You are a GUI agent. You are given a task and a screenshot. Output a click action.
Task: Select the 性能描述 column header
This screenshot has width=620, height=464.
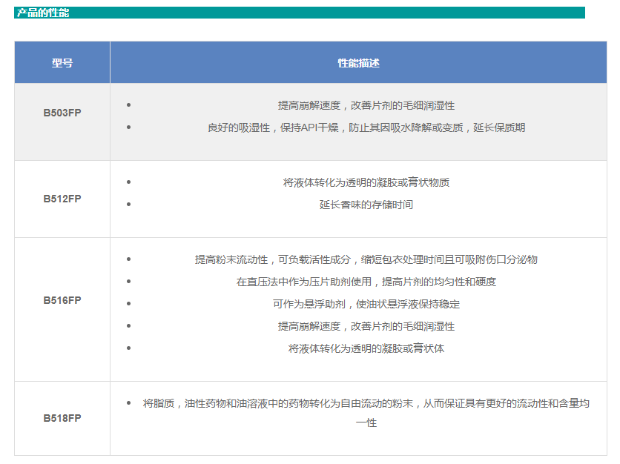tap(358, 63)
